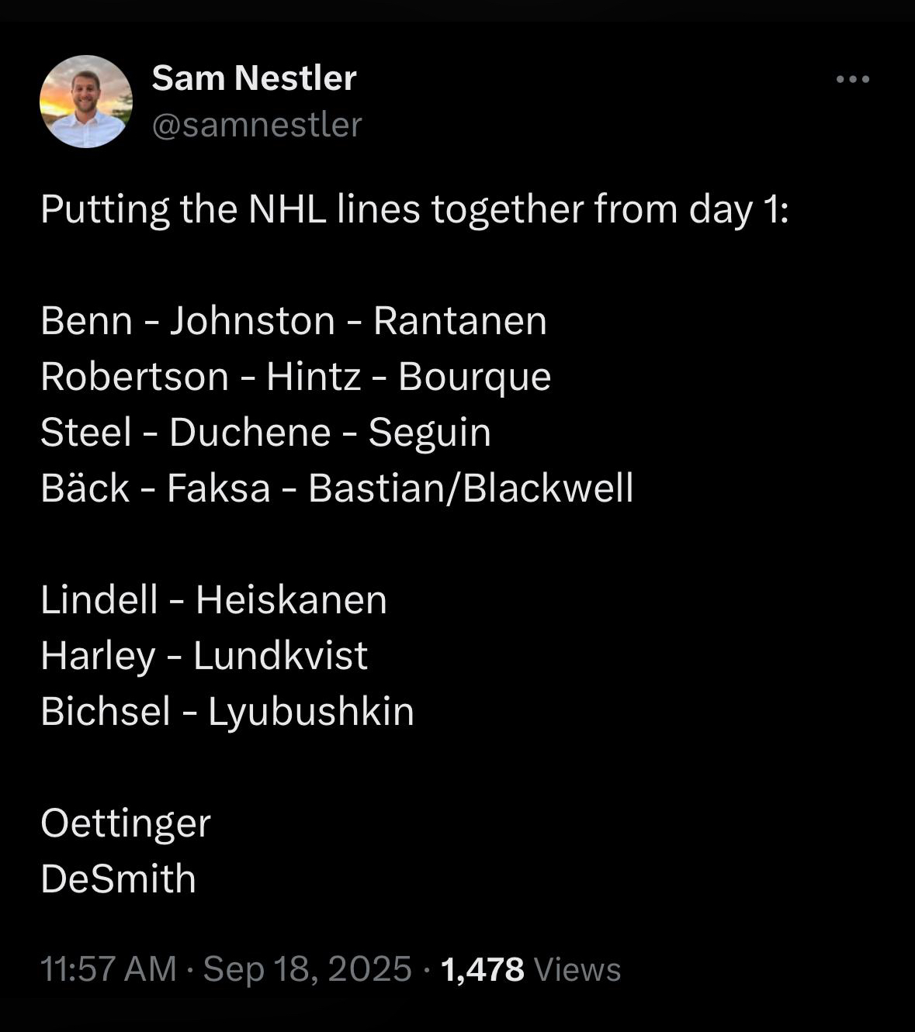Click Sam Nestler's profile picture
915x1032 pixels.
(x=86, y=102)
